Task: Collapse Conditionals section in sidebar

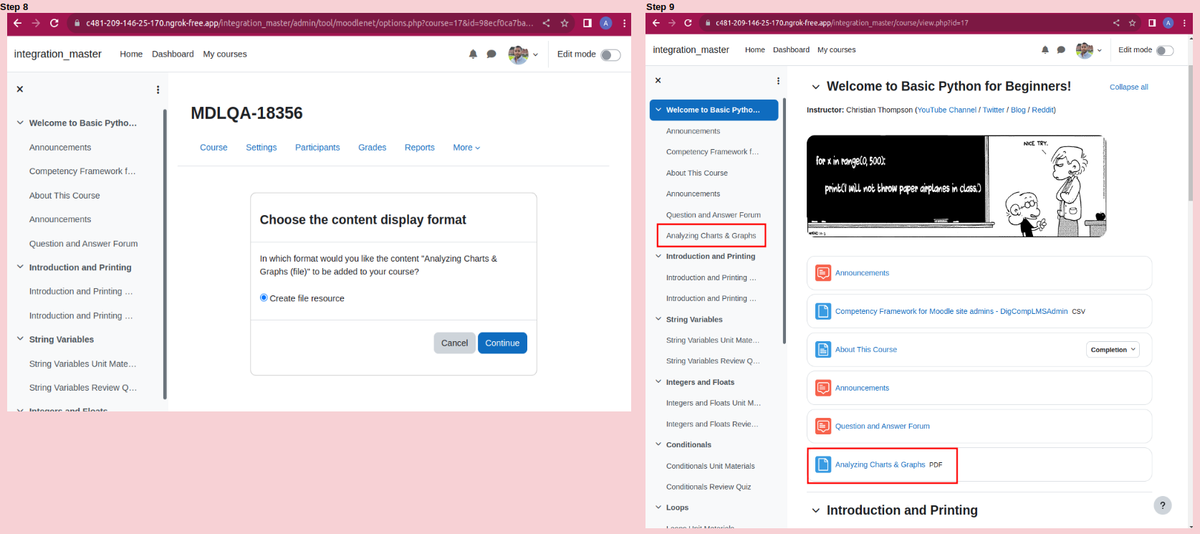Action: click(658, 444)
